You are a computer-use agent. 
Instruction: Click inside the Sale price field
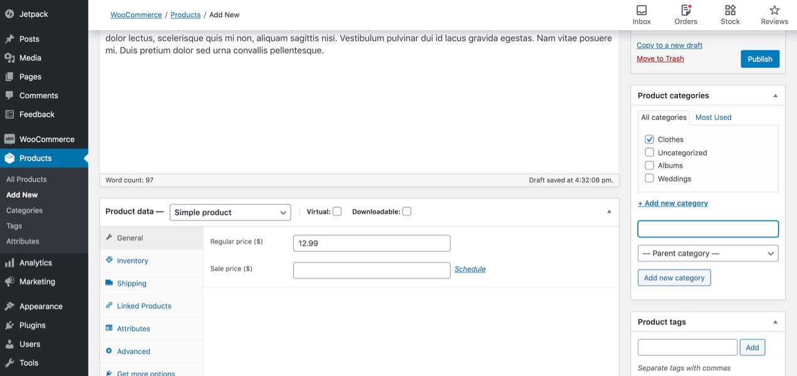point(372,270)
